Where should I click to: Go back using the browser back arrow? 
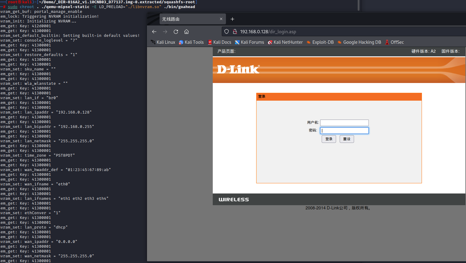[154, 32]
